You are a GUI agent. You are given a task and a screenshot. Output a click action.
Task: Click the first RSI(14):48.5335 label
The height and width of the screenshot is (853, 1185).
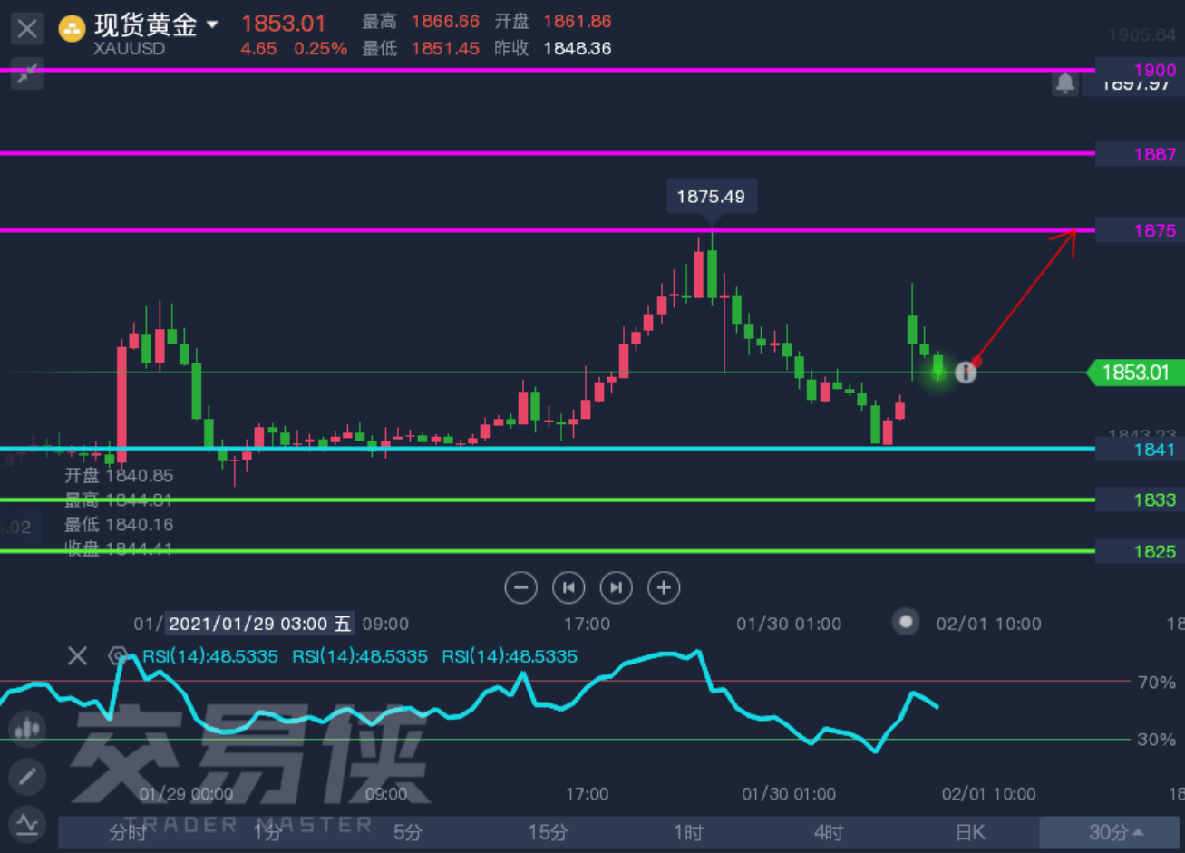pos(210,656)
